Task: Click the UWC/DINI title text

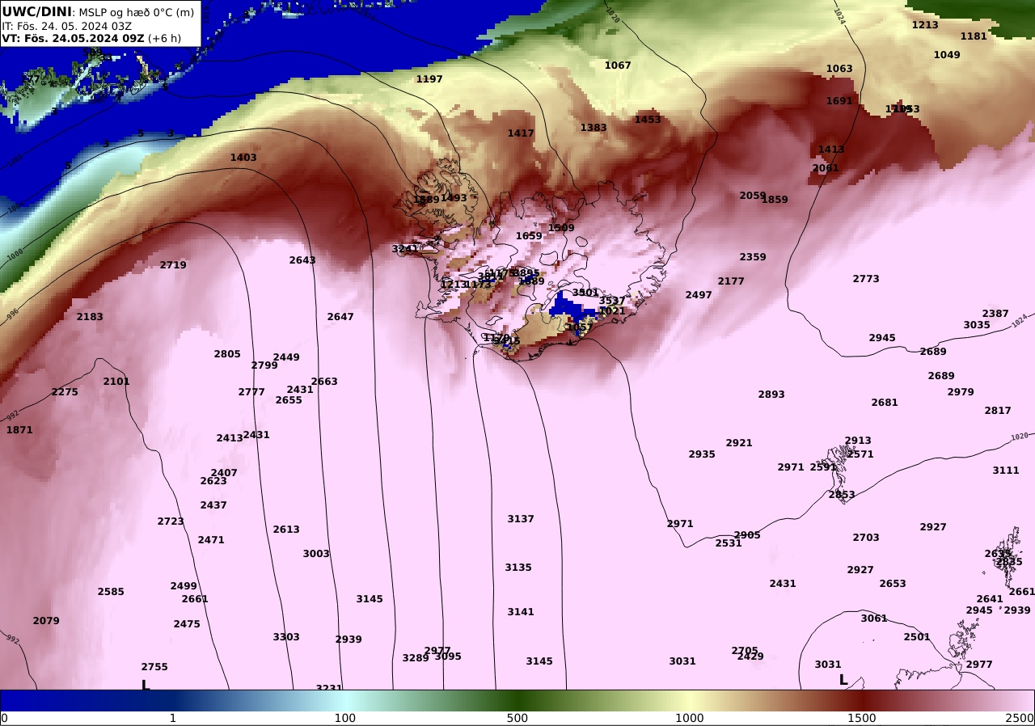Action: (x=37, y=11)
